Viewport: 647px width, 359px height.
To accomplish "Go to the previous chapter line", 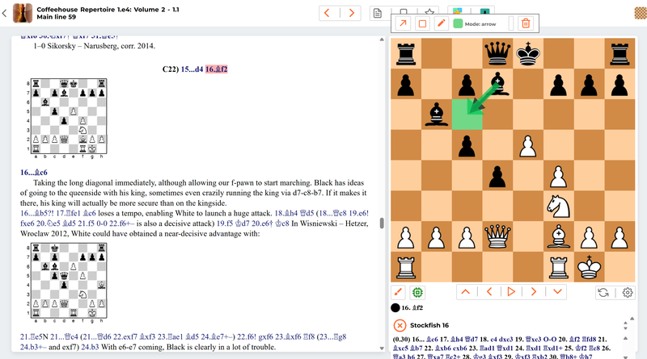I will (328, 12).
